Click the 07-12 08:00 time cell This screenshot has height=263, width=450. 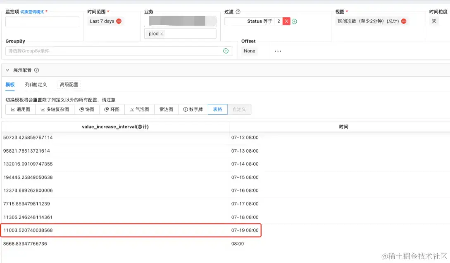pyautogui.click(x=245, y=138)
